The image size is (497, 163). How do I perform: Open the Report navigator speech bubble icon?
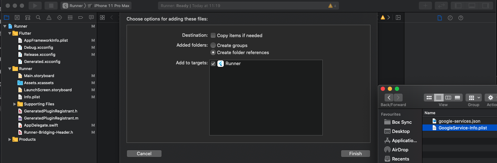(x=91, y=17)
